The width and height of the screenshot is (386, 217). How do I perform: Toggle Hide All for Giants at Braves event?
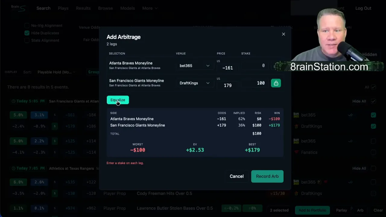pyautogui.click(x=373, y=101)
